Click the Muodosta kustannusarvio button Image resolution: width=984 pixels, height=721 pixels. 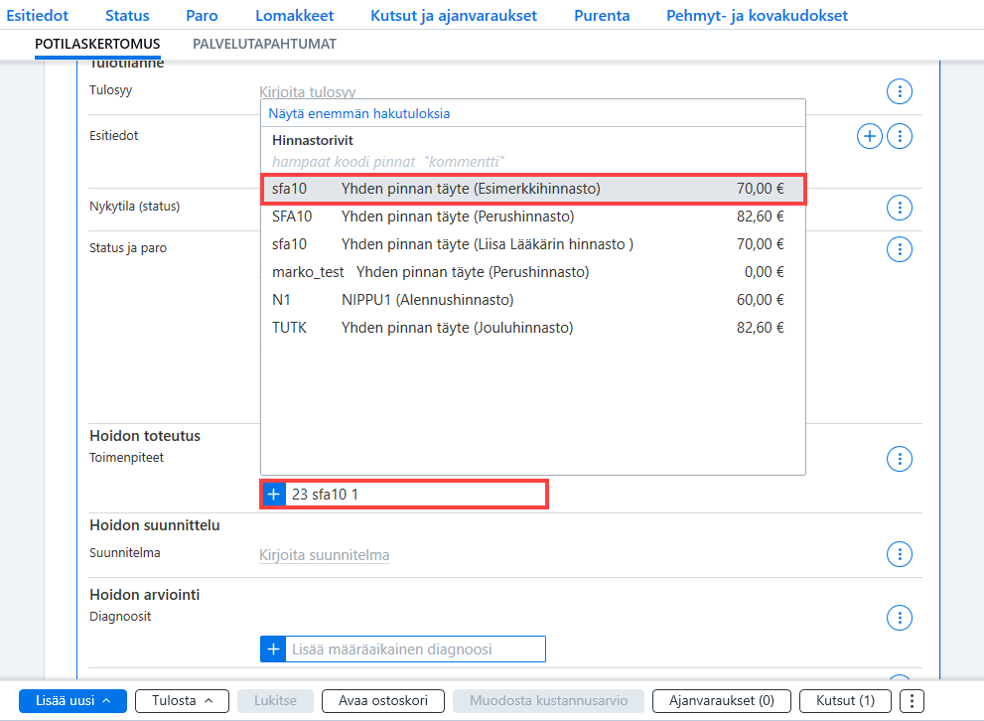tap(548, 701)
